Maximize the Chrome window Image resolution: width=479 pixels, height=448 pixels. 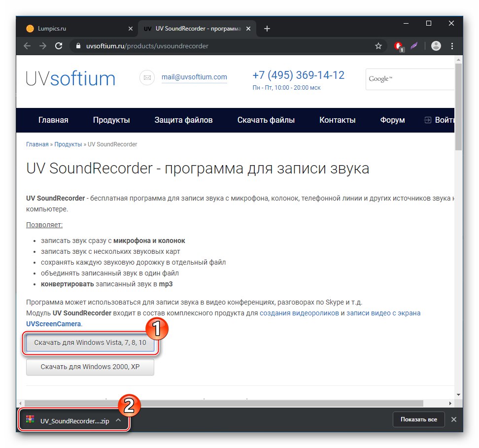pyautogui.click(x=429, y=24)
